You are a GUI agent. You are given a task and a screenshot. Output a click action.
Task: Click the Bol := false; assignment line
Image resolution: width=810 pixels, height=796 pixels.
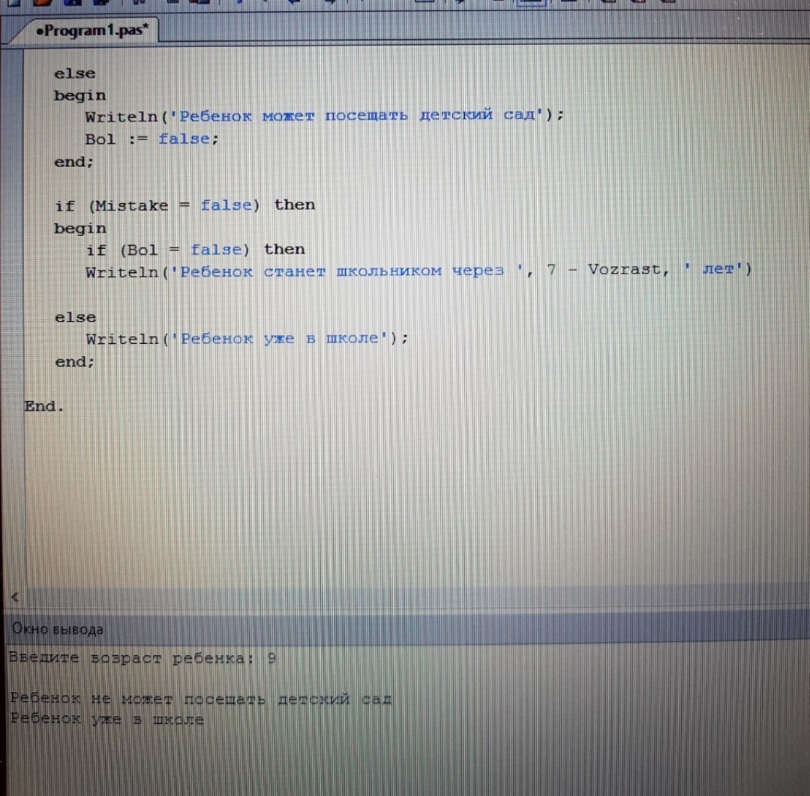pyautogui.click(x=151, y=139)
